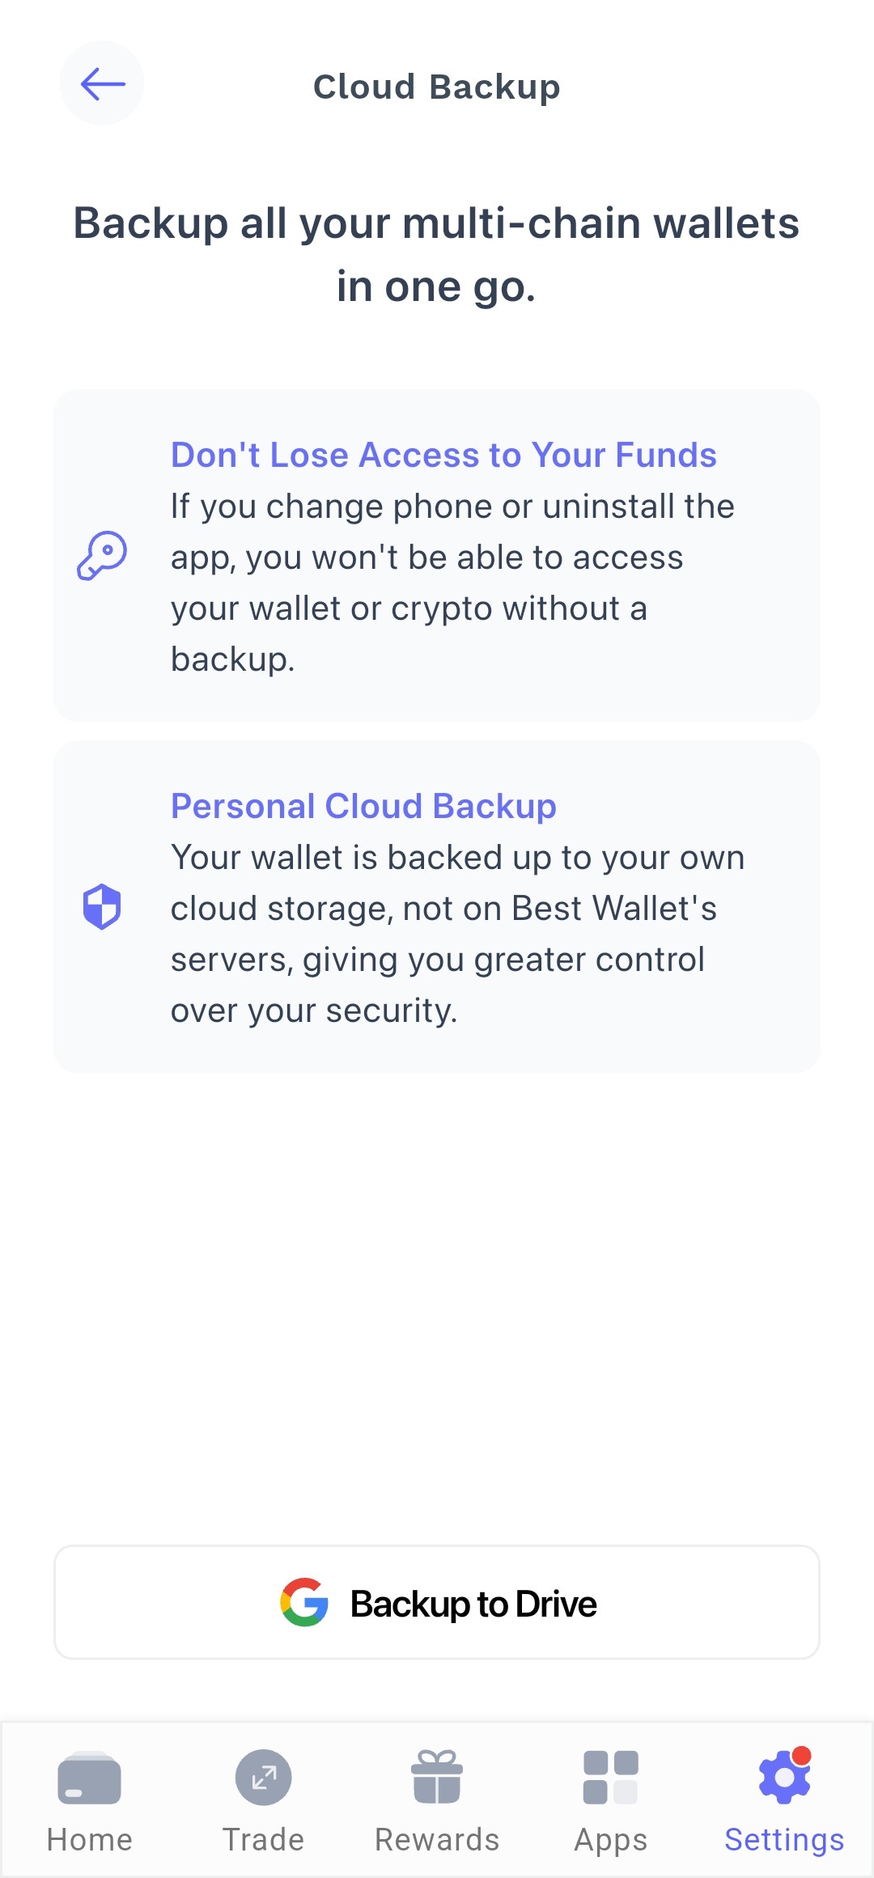Click the Backup to Drive button

tap(437, 1602)
